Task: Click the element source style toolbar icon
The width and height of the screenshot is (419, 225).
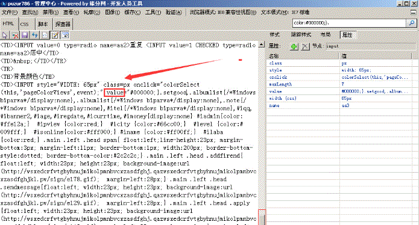Action: pos(45,35)
